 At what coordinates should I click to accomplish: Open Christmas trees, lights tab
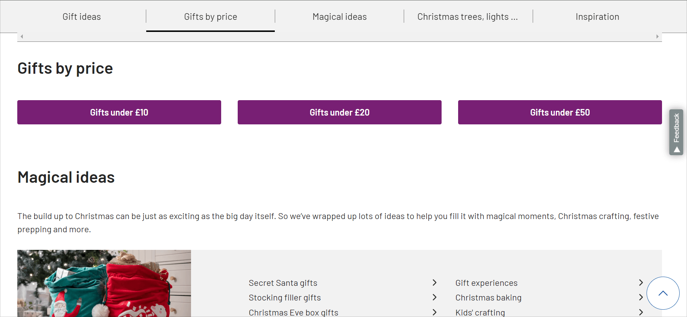click(x=468, y=17)
